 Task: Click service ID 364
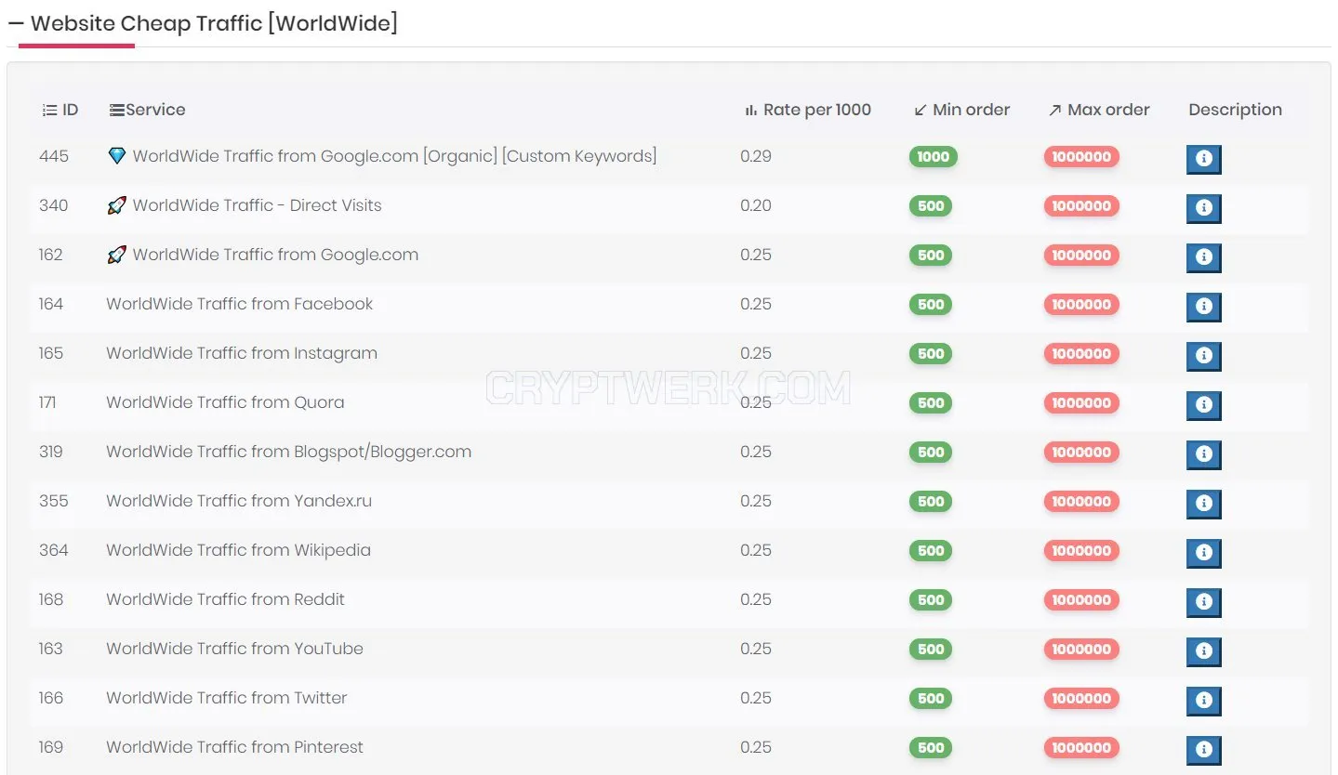click(54, 550)
